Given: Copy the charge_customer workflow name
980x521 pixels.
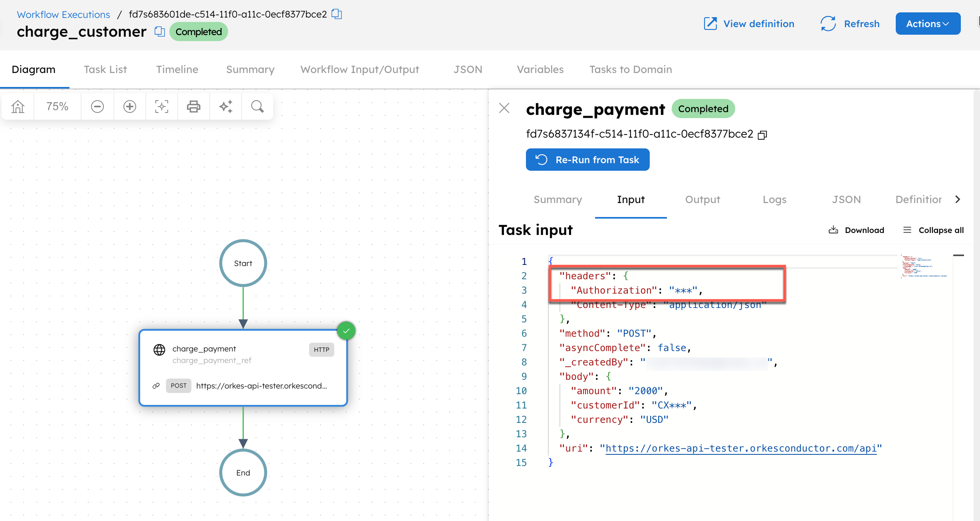Looking at the screenshot, I should pos(159,32).
